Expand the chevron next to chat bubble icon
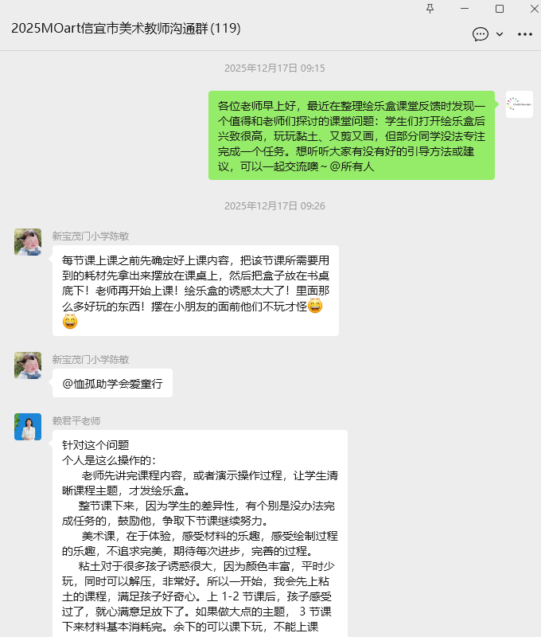Image resolution: width=541 pixels, height=637 pixels. 500,34
